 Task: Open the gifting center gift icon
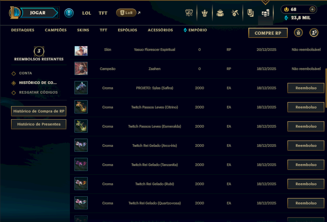coord(298,33)
